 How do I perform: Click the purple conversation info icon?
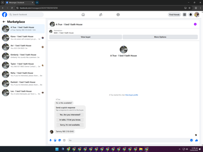click(195, 24)
